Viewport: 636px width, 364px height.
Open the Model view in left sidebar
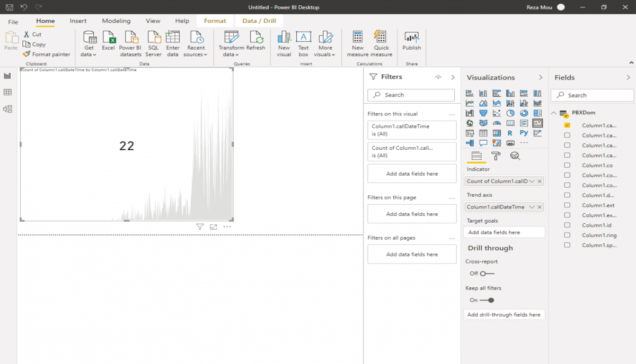(x=7, y=109)
